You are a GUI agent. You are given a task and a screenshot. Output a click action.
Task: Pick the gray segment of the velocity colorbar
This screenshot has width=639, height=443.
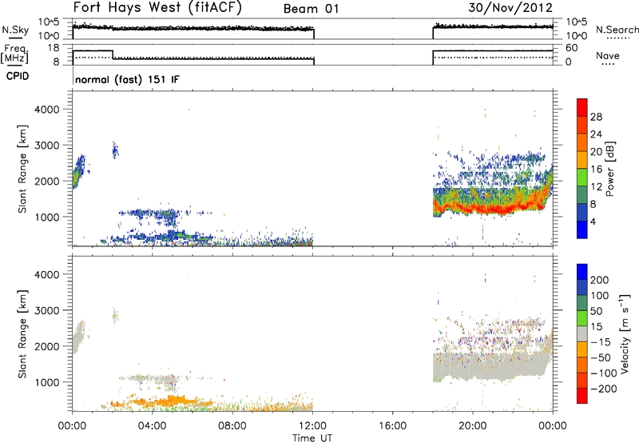point(582,333)
